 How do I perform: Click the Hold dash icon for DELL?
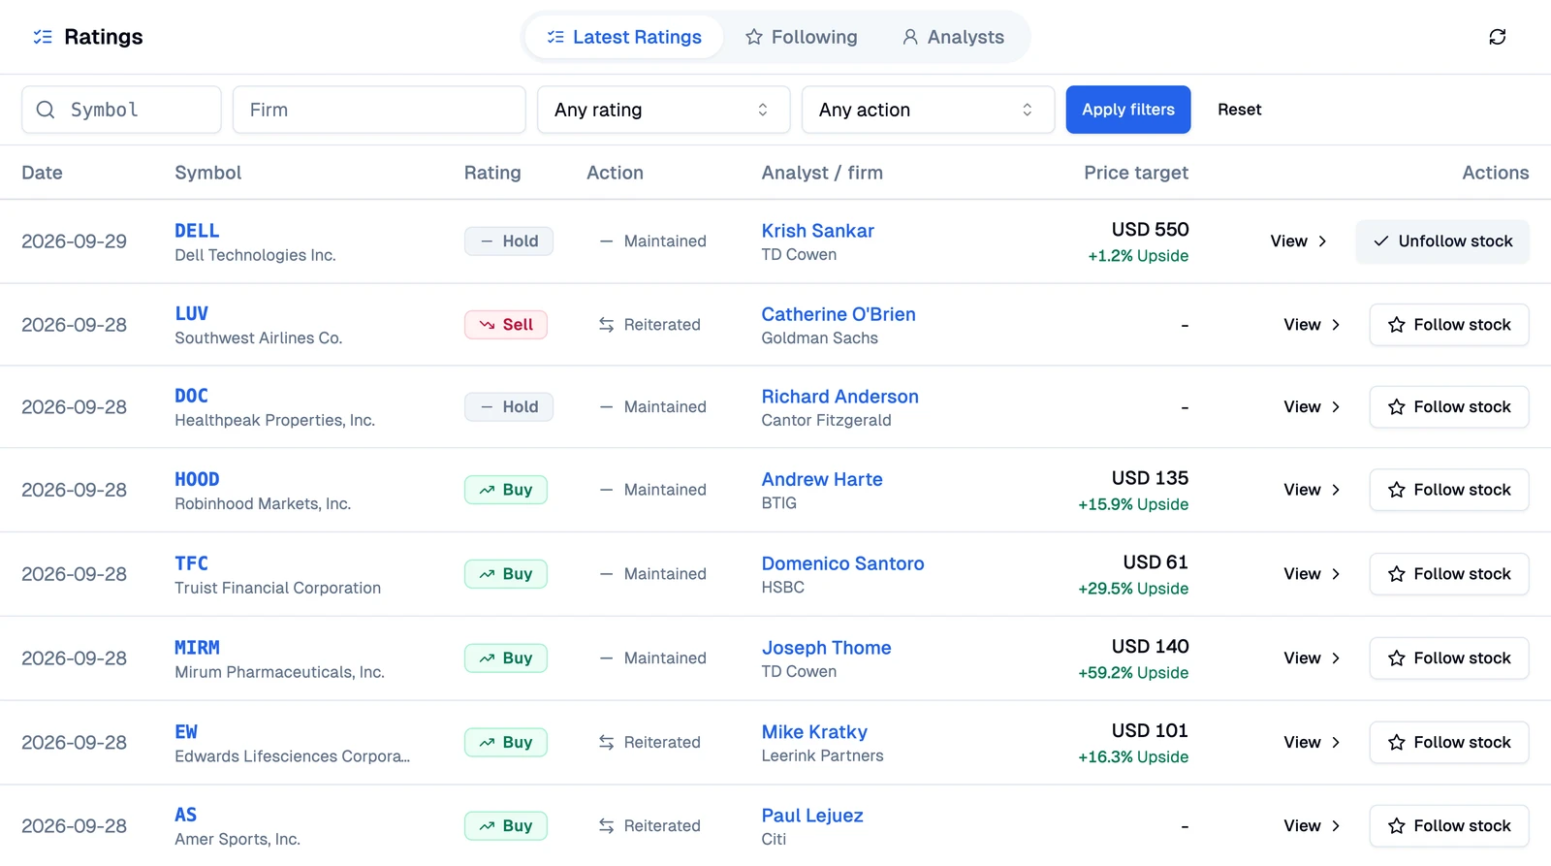(487, 241)
